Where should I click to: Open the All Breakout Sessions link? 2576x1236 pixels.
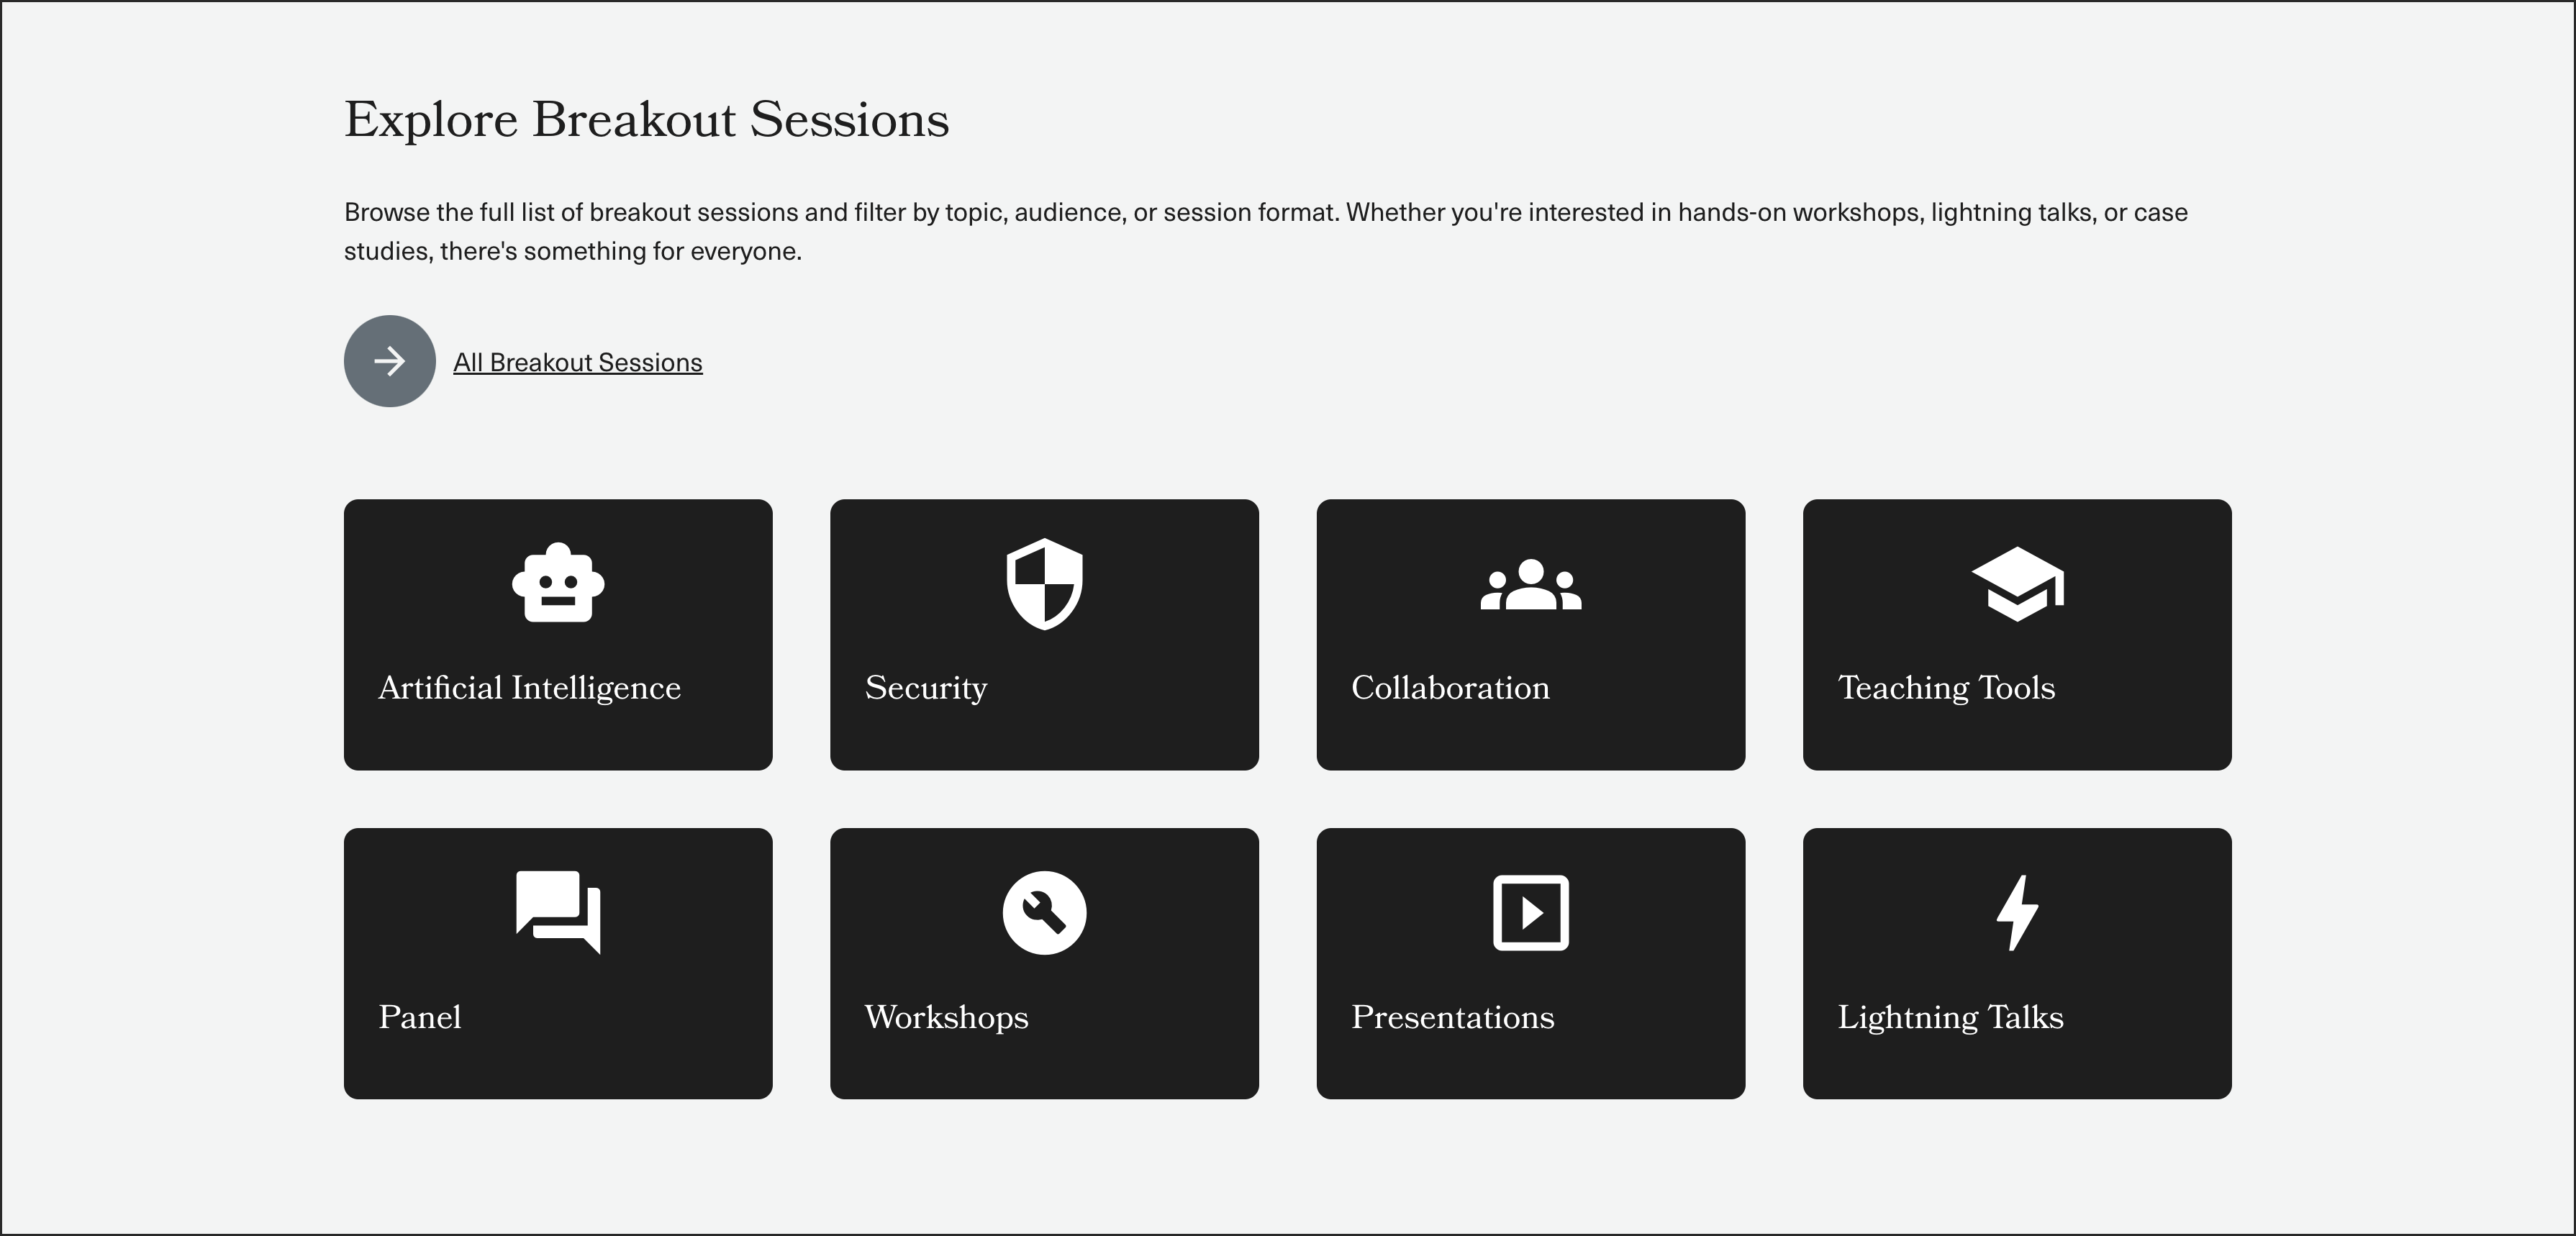[578, 362]
